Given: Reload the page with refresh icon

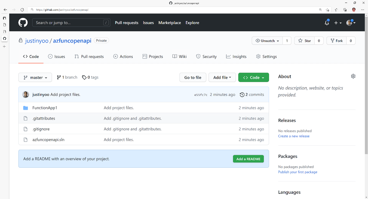Looking at the screenshot, I should pyautogui.click(x=22, y=10).
